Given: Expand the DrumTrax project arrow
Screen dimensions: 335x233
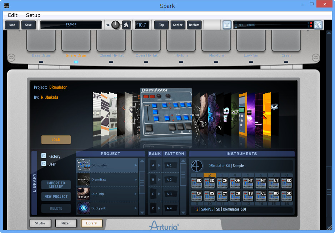Looking at the screenshot, I should pos(136,179).
